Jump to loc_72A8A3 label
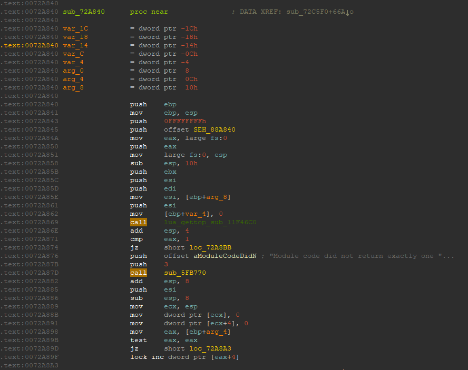 210,348
